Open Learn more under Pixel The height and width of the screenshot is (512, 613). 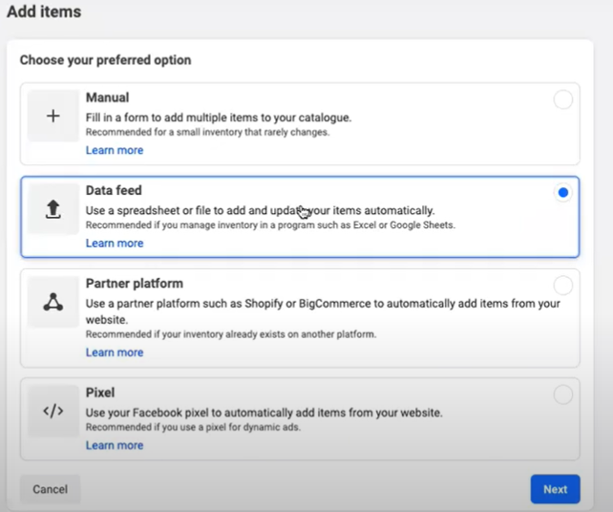115,445
